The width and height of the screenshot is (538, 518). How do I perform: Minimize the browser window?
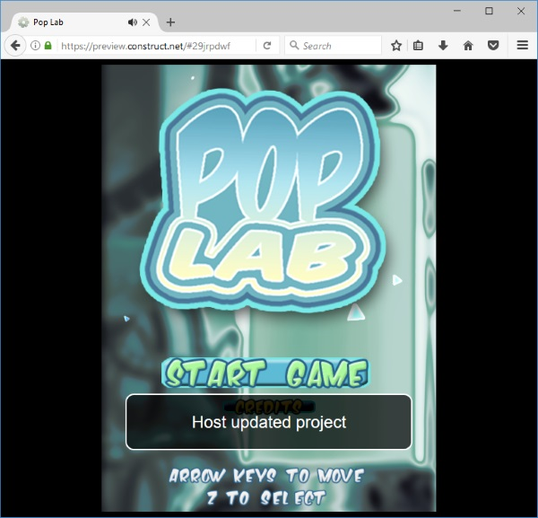point(457,11)
